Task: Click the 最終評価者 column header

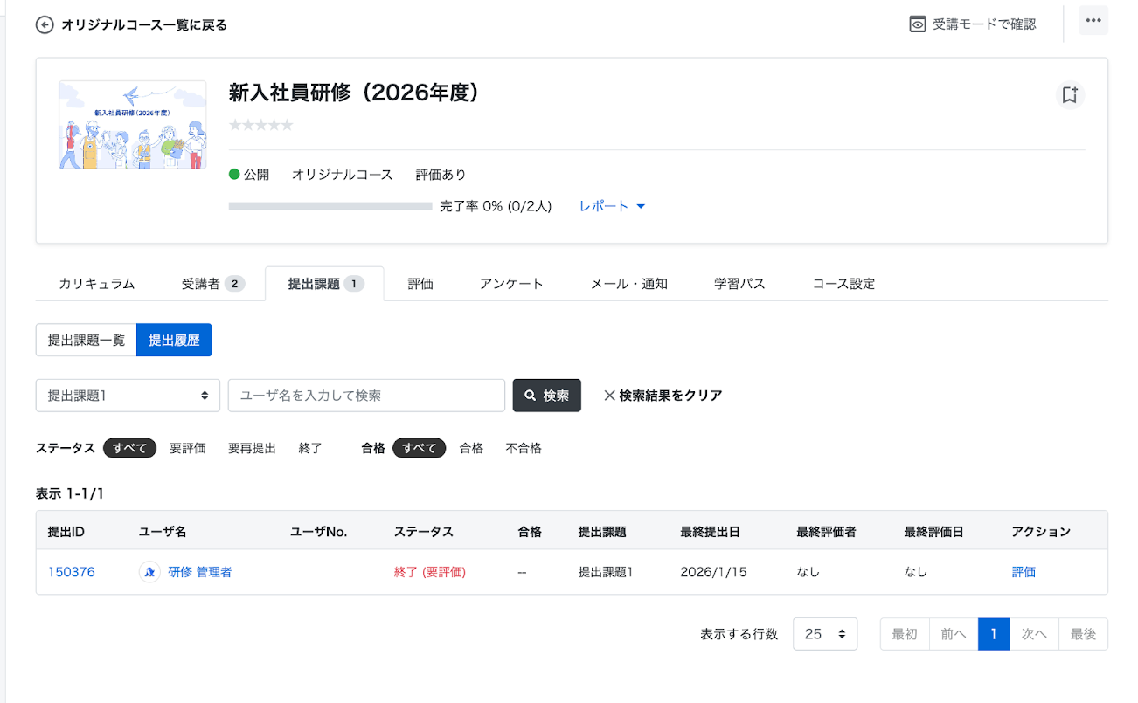Action: [827, 531]
